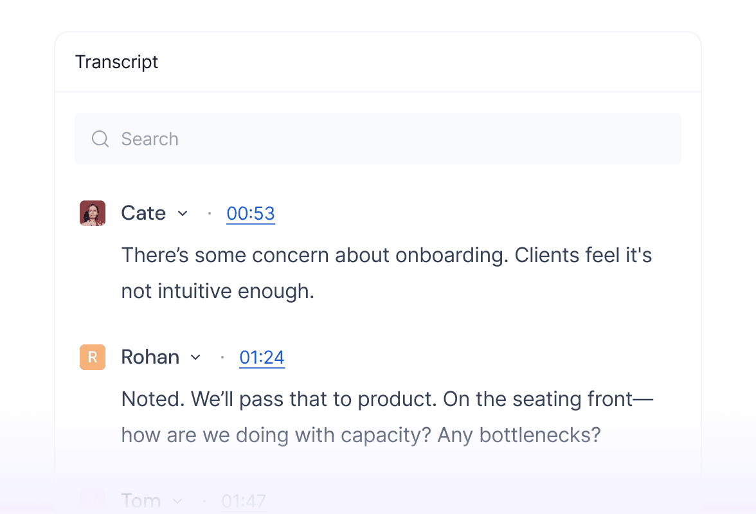Jump to timestamp 00:53
Image resolution: width=756 pixels, height=514 pixels.
click(251, 213)
